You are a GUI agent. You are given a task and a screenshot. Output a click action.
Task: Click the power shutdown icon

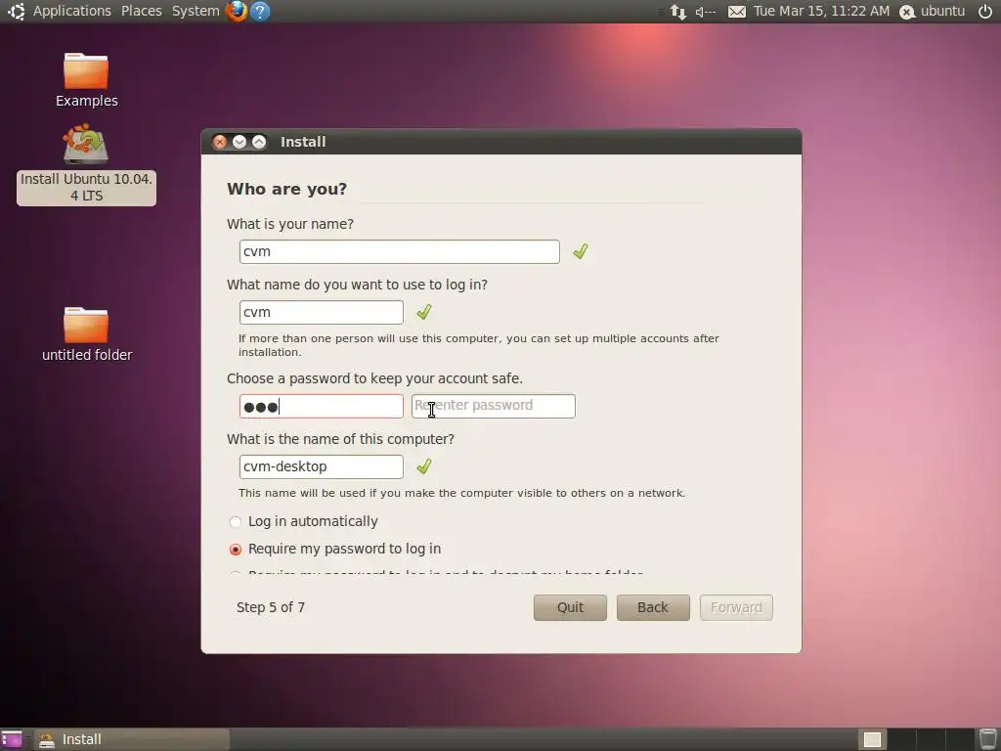[985, 12]
